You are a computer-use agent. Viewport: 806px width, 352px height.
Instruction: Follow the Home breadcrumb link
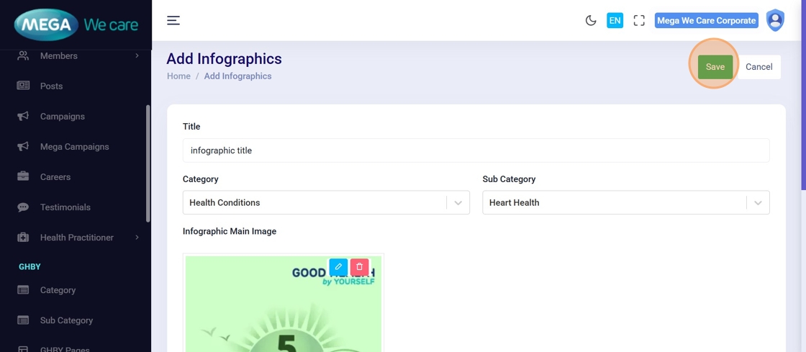pyautogui.click(x=178, y=76)
